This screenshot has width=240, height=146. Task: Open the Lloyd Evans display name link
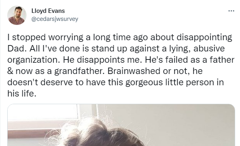tap(48, 11)
